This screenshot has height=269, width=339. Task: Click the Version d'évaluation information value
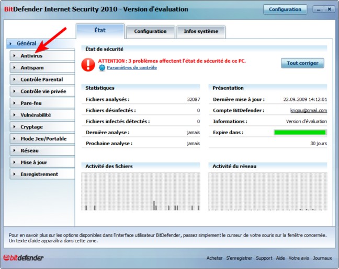coord(307,122)
